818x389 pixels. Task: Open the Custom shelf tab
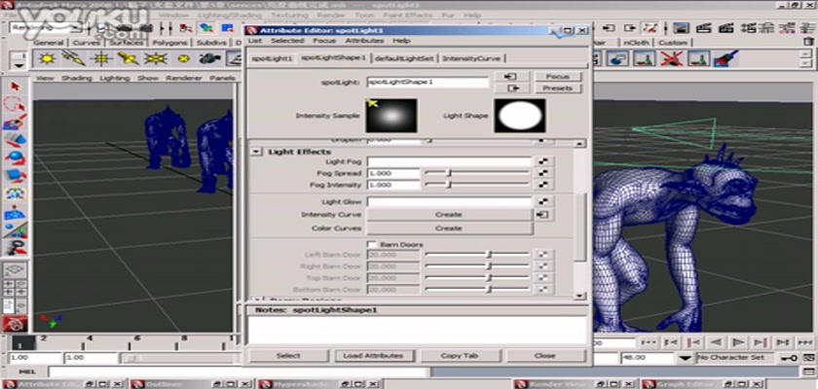pyautogui.click(x=672, y=43)
